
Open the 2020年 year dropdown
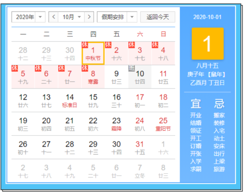(x=29, y=17)
